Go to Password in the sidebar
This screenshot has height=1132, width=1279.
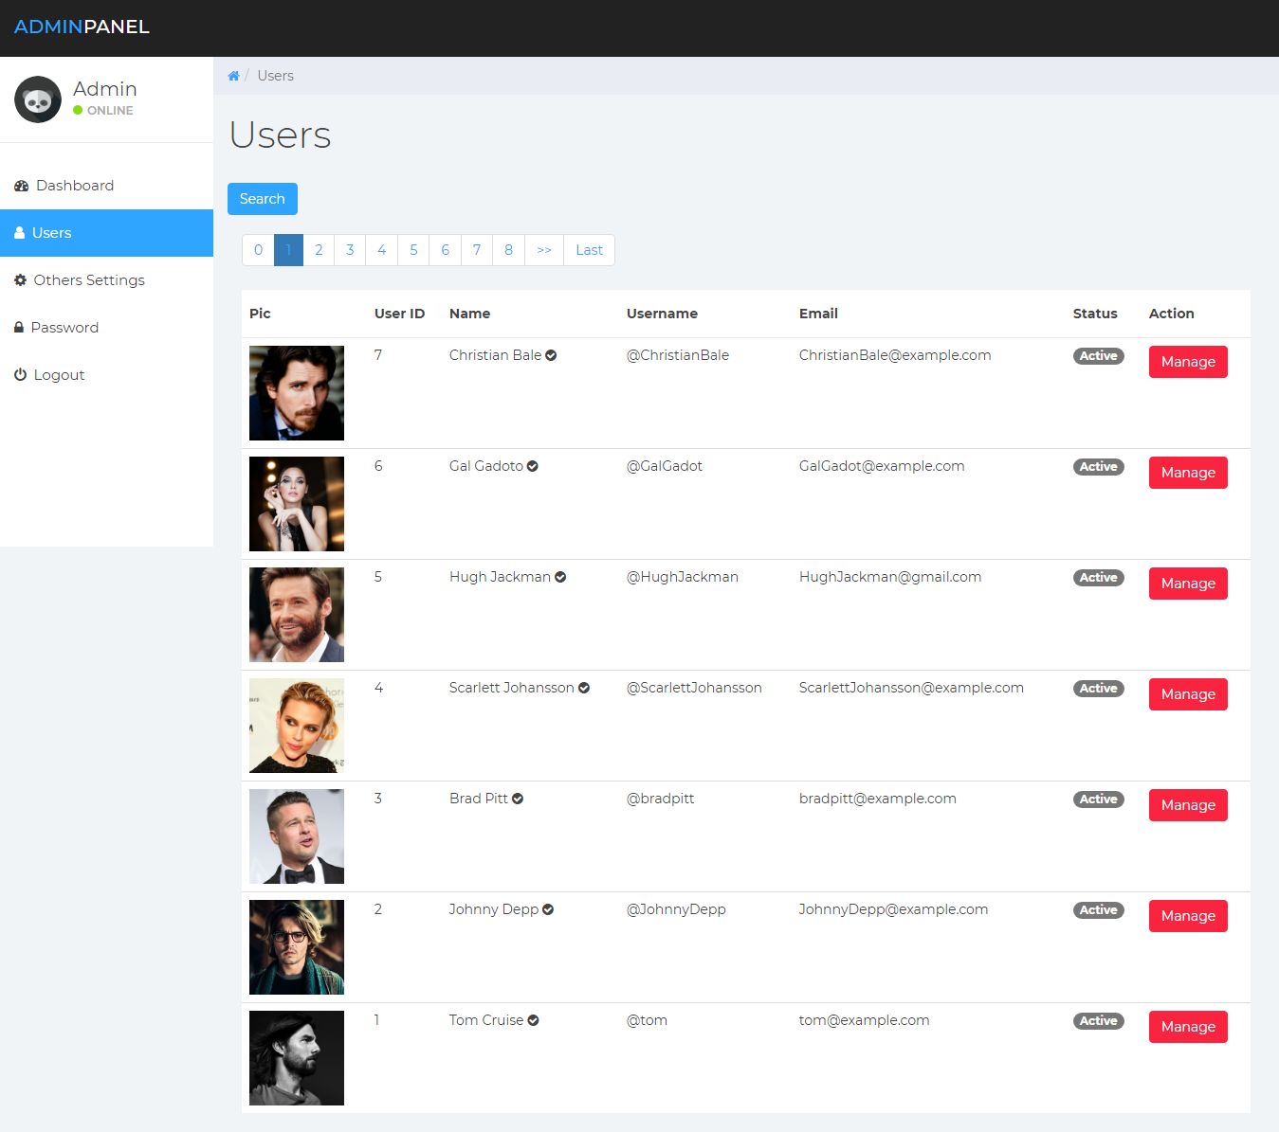106,328
